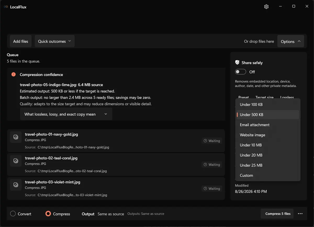Click Waiting status badge for travel-photo-02-teal-coral.jpg
This screenshot has width=314, height=227.
coord(212,165)
